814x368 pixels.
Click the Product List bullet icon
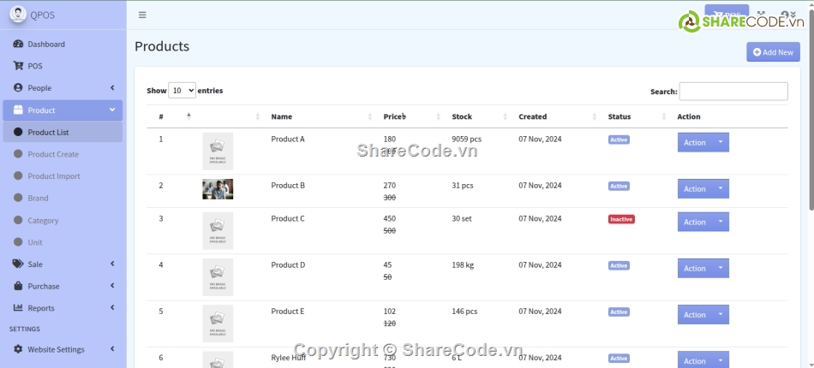tap(18, 132)
